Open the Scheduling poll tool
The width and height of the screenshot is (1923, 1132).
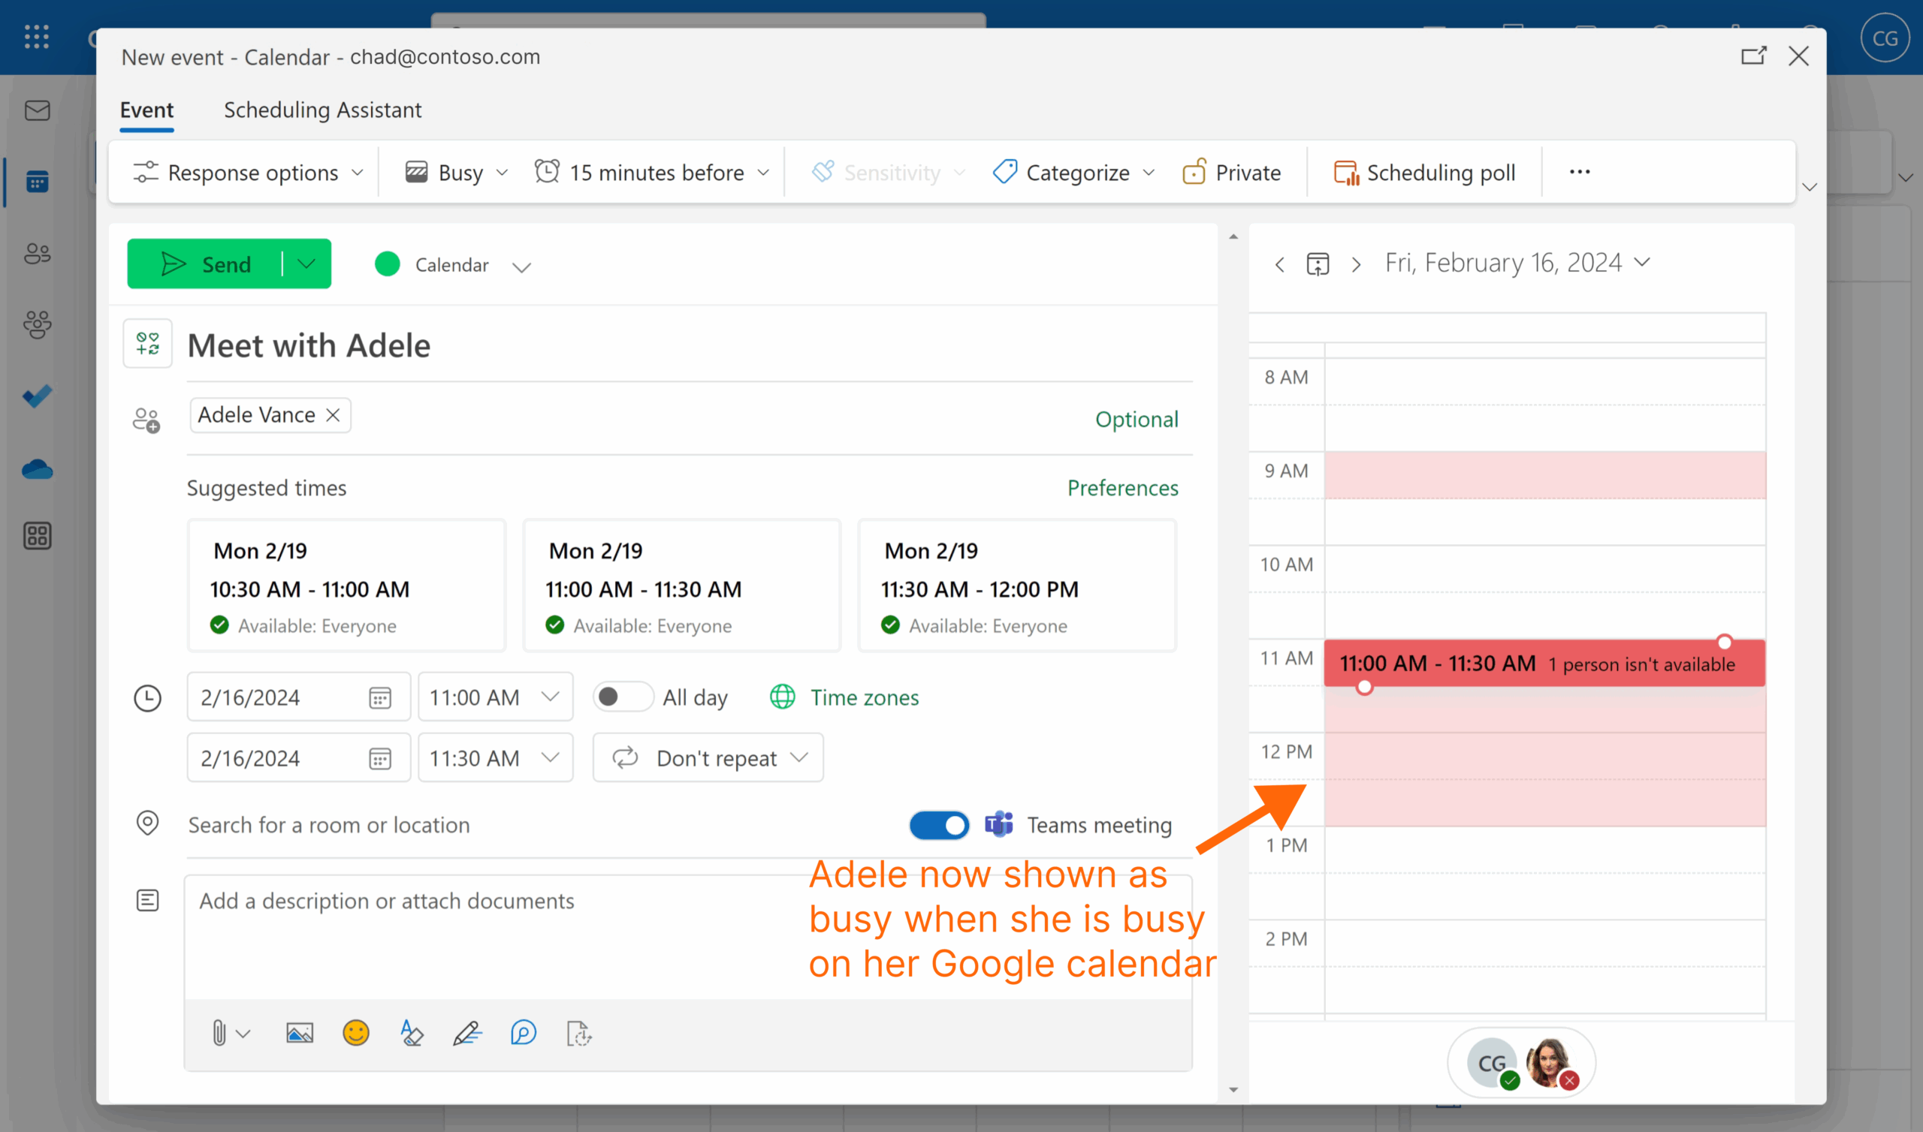click(x=1424, y=173)
